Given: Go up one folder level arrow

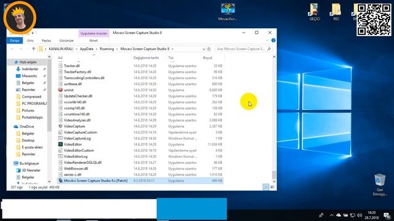Looking at the screenshot, I should [x=33, y=49].
